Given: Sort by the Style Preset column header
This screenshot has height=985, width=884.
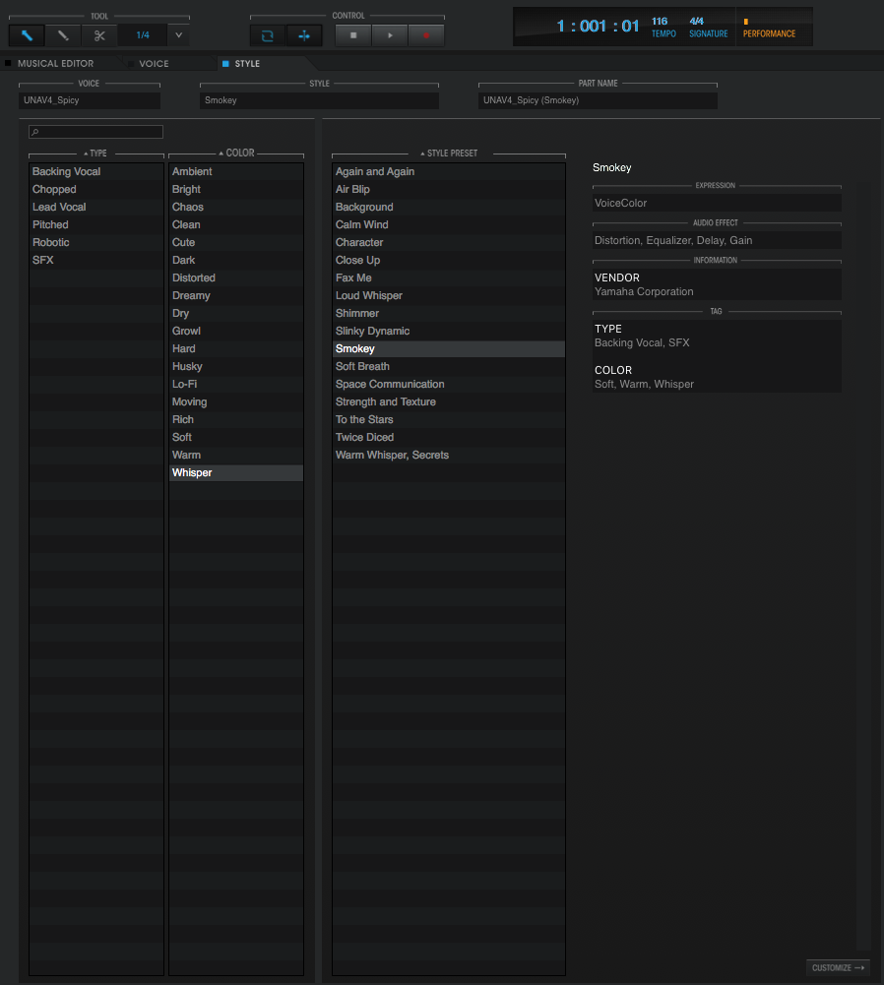Looking at the screenshot, I should [x=449, y=154].
